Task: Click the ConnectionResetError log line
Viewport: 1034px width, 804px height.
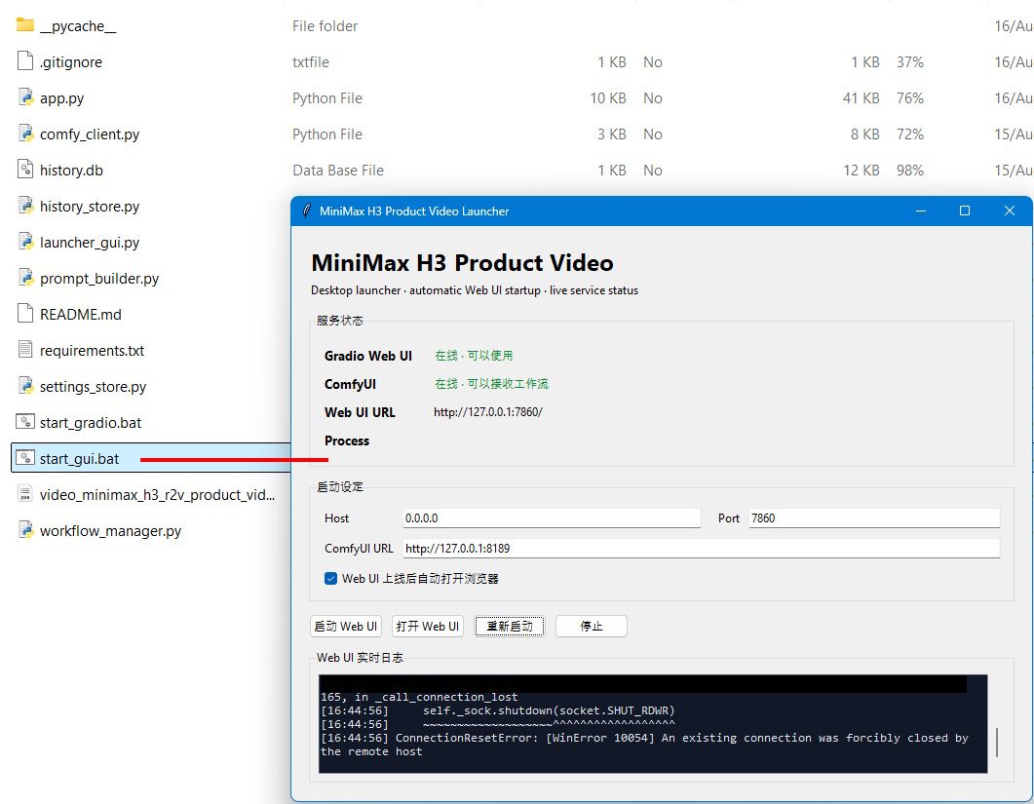Action: [644, 745]
